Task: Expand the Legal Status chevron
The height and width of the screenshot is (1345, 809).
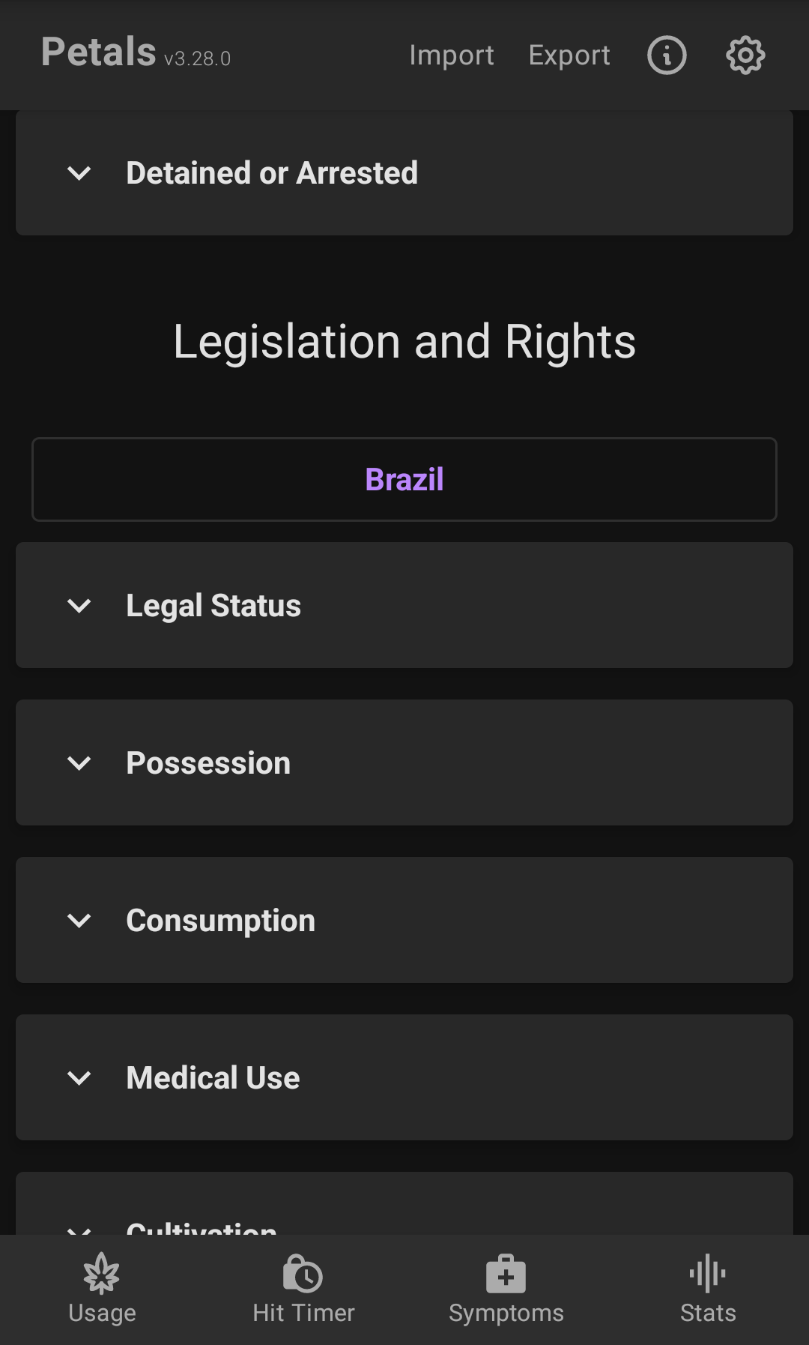Action: click(x=79, y=605)
